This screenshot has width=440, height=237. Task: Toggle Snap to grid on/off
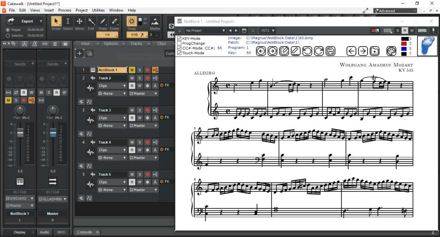[x=131, y=21]
